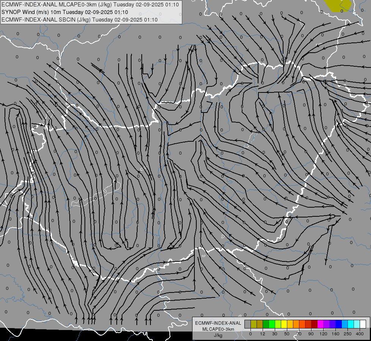Click the 70 tick label on the legend scale

click(x=299, y=334)
